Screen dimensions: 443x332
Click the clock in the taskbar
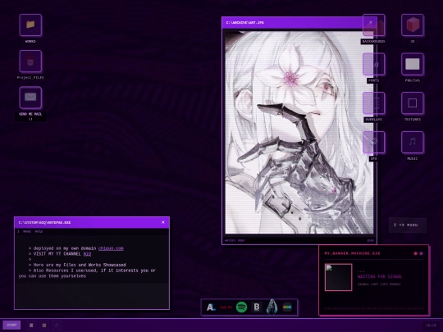(x=431, y=325)
